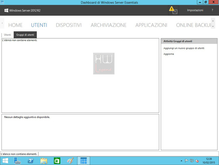Image resolution: width=219 pixels, height=165 pixels.
Task: Select the Utenti sub-tab
Action: click(x=7, y=35)
